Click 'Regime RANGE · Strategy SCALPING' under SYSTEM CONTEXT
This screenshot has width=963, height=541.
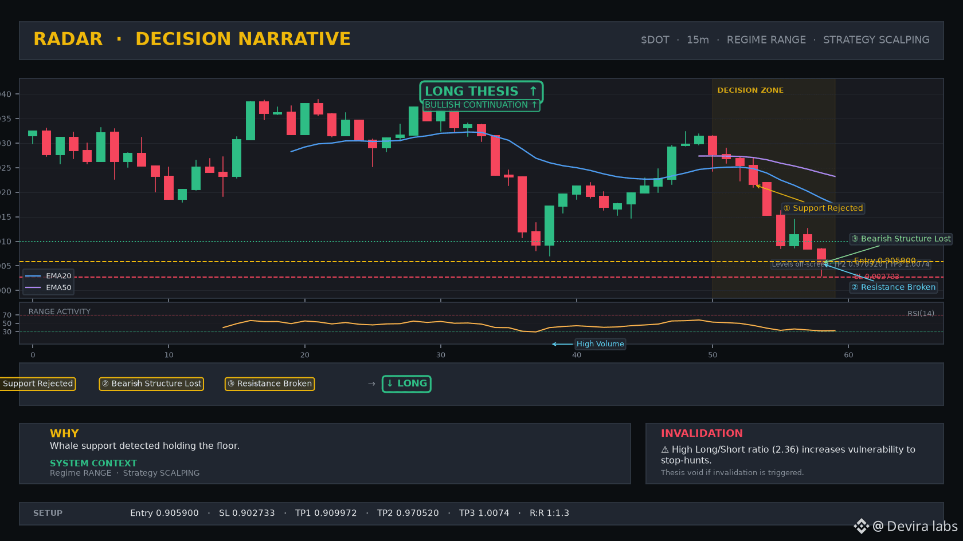(x=124, y=473)
